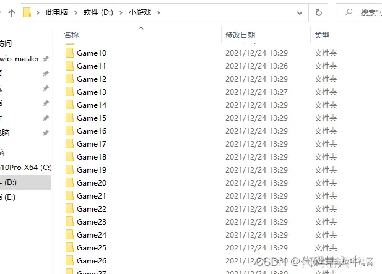Refresh the current folder view
382x274 pixels.
pos(318,12)
